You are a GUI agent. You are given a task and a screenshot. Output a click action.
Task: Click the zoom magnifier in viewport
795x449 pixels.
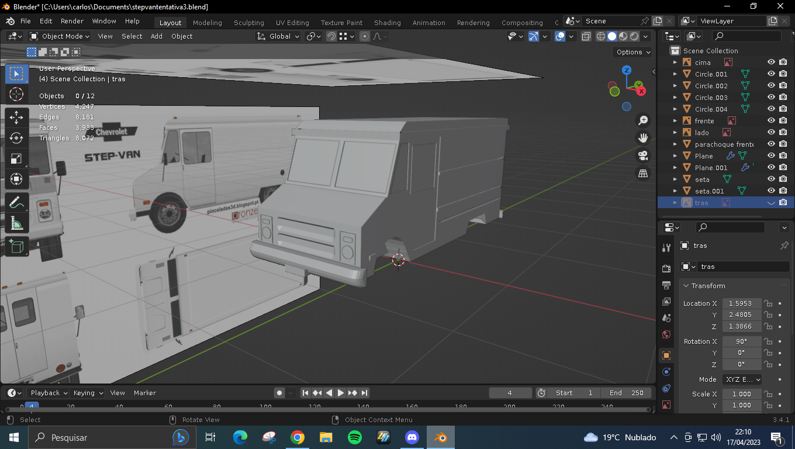coord(643,120)
